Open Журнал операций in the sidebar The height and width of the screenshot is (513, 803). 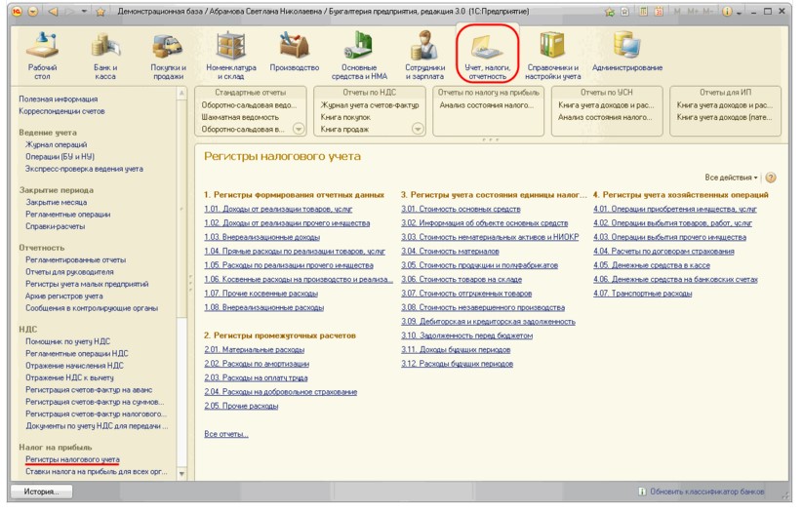(x=57, y=144)
